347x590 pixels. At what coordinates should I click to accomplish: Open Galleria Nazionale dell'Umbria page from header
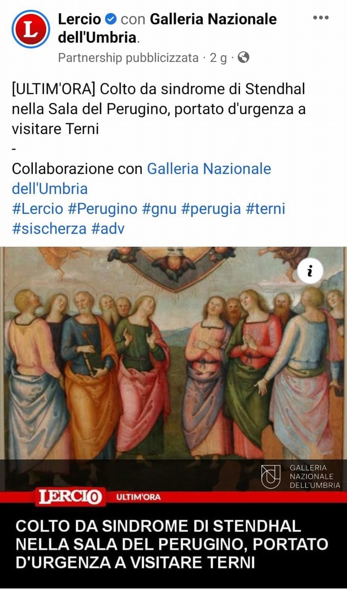coord(167,28)
